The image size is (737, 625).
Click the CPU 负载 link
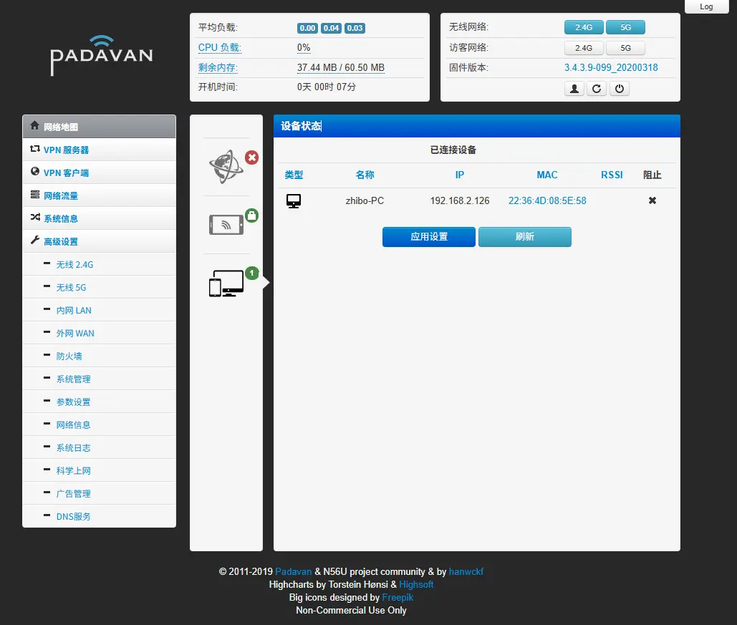tap(219, 47)
